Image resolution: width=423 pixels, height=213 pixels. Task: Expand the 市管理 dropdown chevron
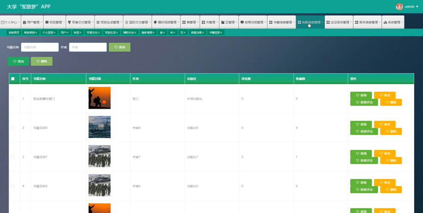217,23
